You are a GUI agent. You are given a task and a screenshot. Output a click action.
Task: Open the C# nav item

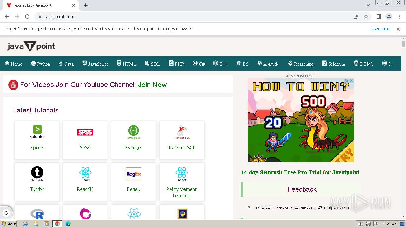click(x=199, y=64)
